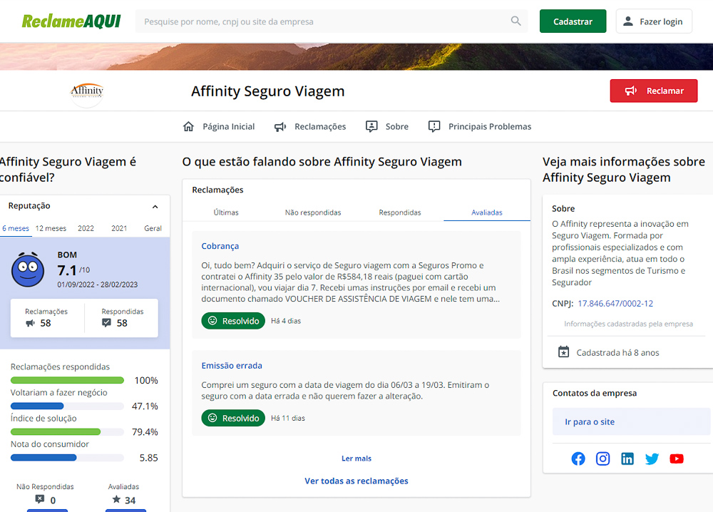Open Reclamações in the company menu

[x=310, y=126]
